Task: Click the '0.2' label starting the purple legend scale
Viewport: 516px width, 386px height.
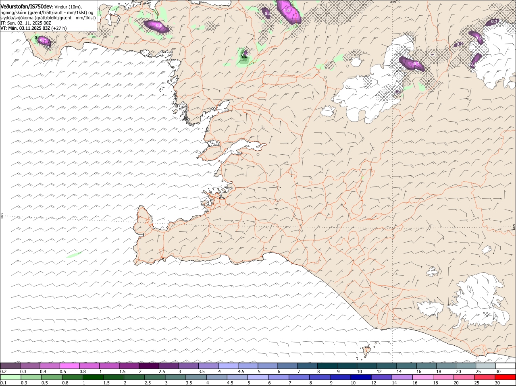Action: 3,371
